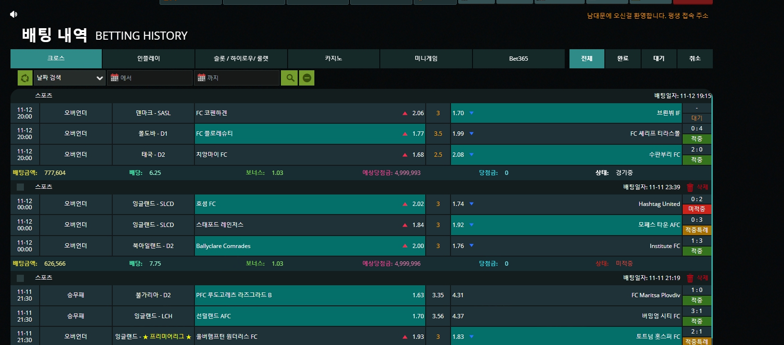Click the calendar icon in 까지 field
The image size is (784, 345).
[202, 78]
